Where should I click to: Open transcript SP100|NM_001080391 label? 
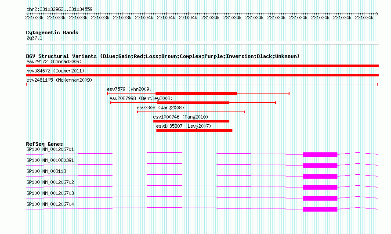tap(50, 161)
